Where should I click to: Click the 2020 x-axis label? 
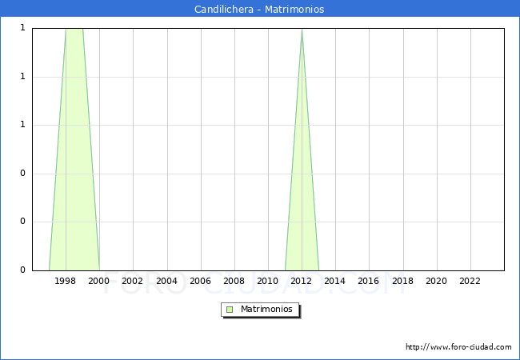[x=436, y=281]
